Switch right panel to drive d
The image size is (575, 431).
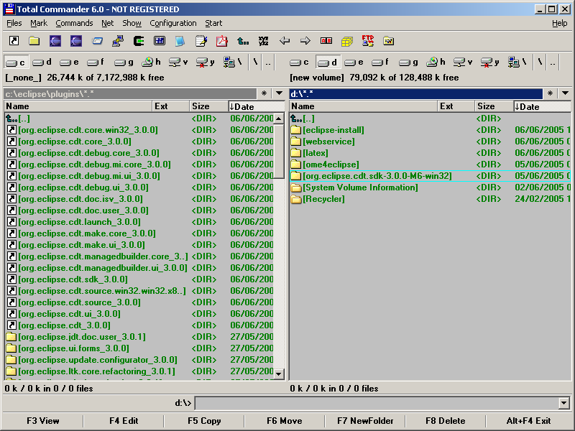tap(328, 62)
